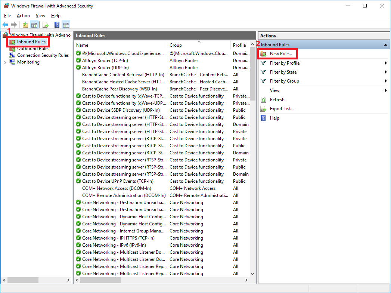Click the New Rule icon in Actions
Image resolution: width=391 pixels, height=293 pixels.
click(263, 54)
